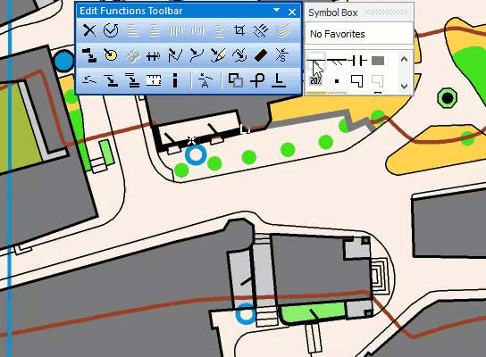
Task: Select the grey filled area symbol
Action: click(x=378, y=61)
